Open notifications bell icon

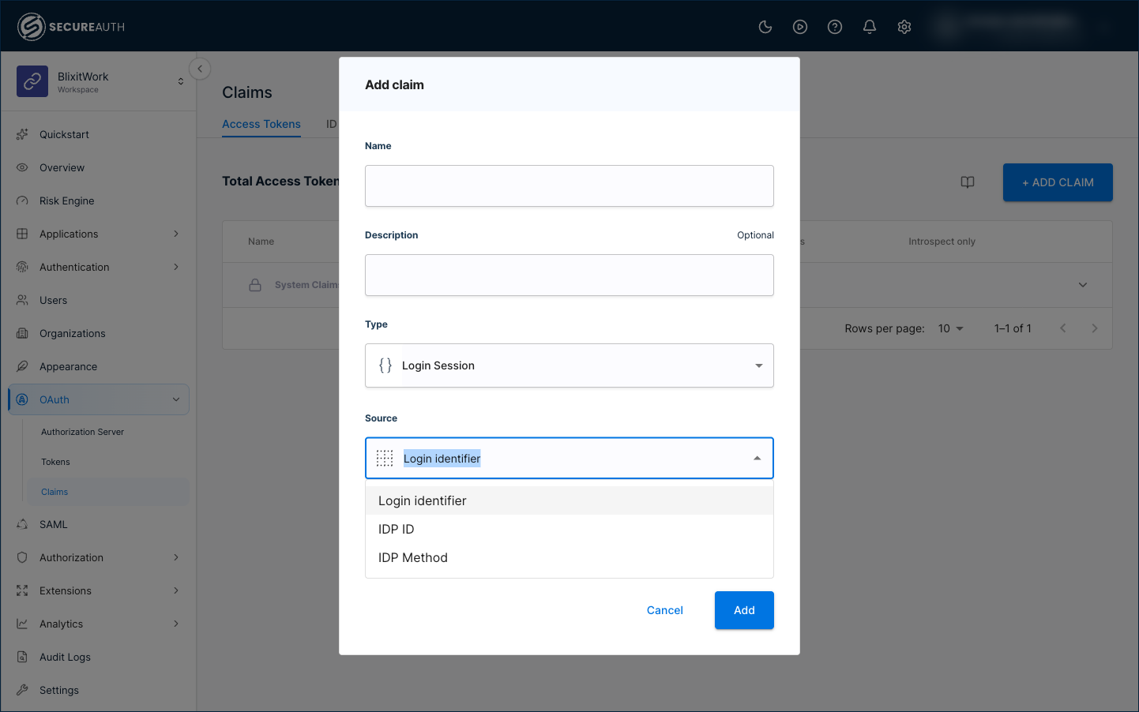pyautogui.click(x=870, y=27)
